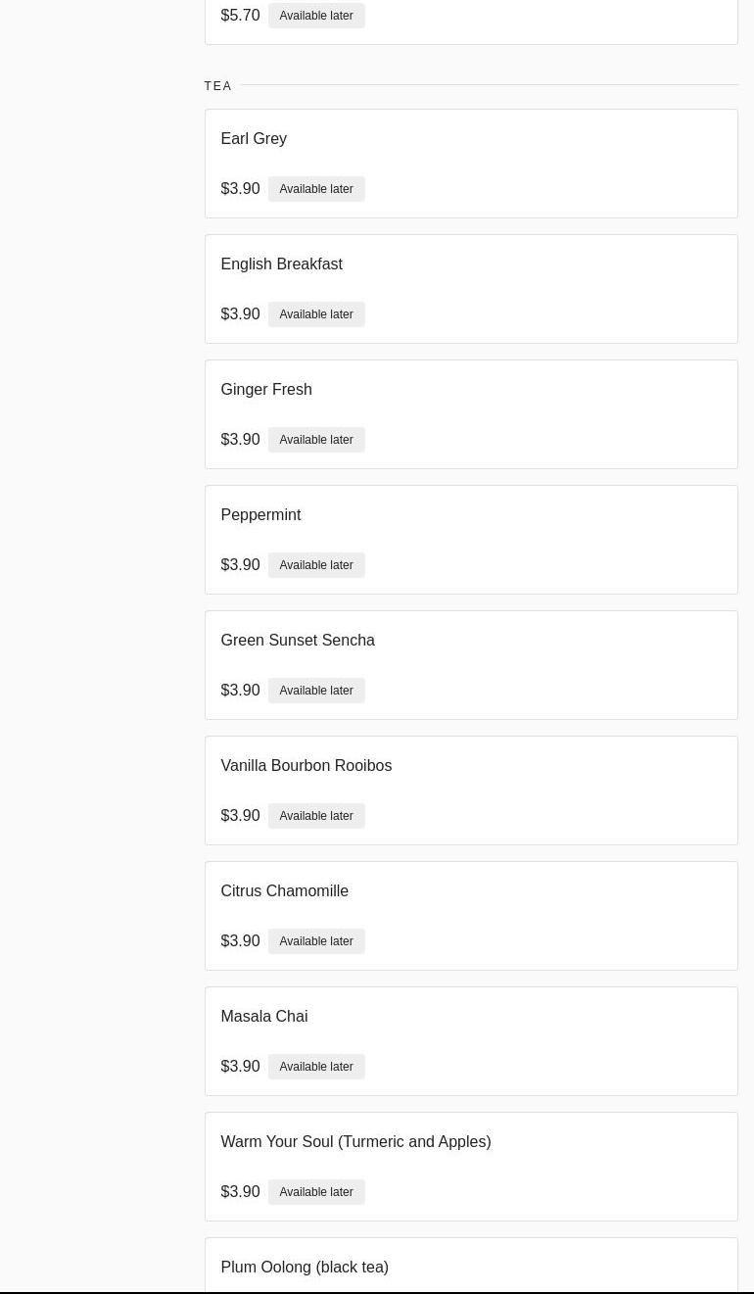Screen dimensions: 754x1294
Task: Click the $3.90 price of Citrus Chamomille
Action: [240, 941]
